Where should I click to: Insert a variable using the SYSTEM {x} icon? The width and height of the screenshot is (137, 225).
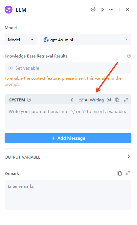point(109,100)
